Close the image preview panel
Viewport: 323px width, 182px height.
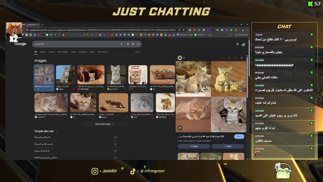[242, 58]
